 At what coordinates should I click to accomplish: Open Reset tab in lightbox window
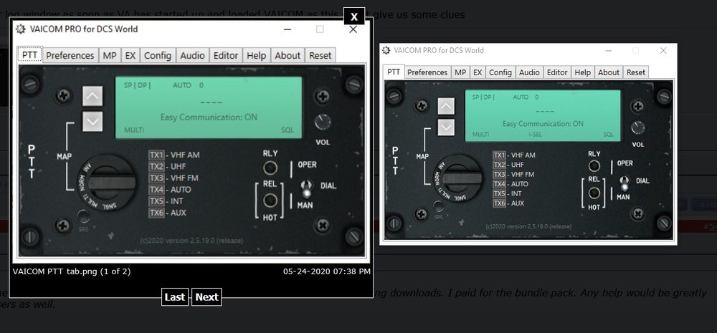320,55
